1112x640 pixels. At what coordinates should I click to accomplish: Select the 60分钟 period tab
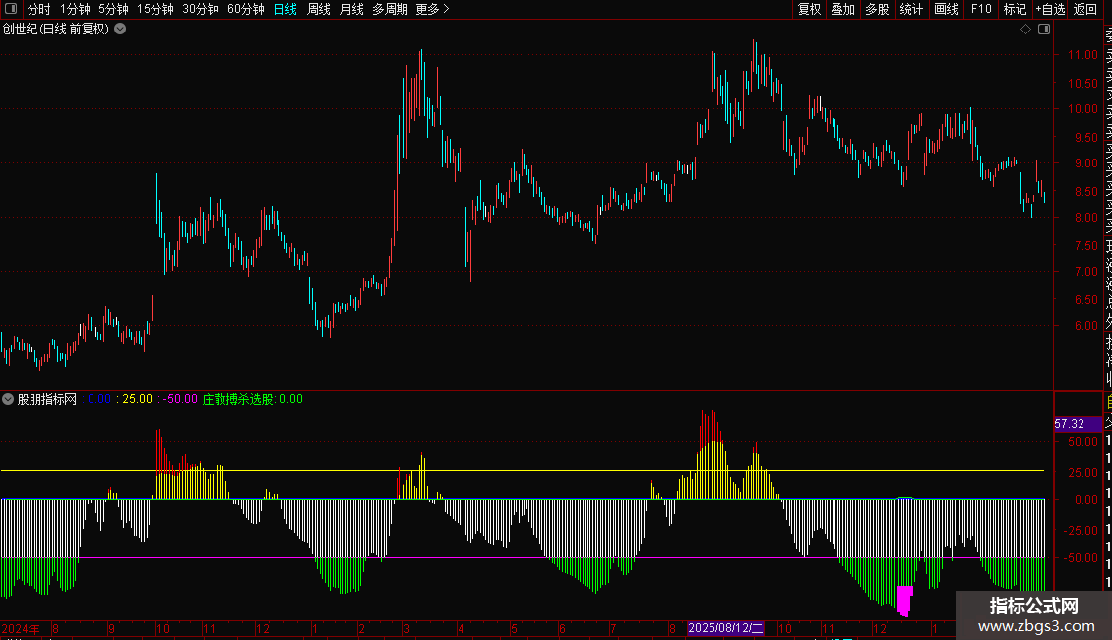click(x=246, y=9)
